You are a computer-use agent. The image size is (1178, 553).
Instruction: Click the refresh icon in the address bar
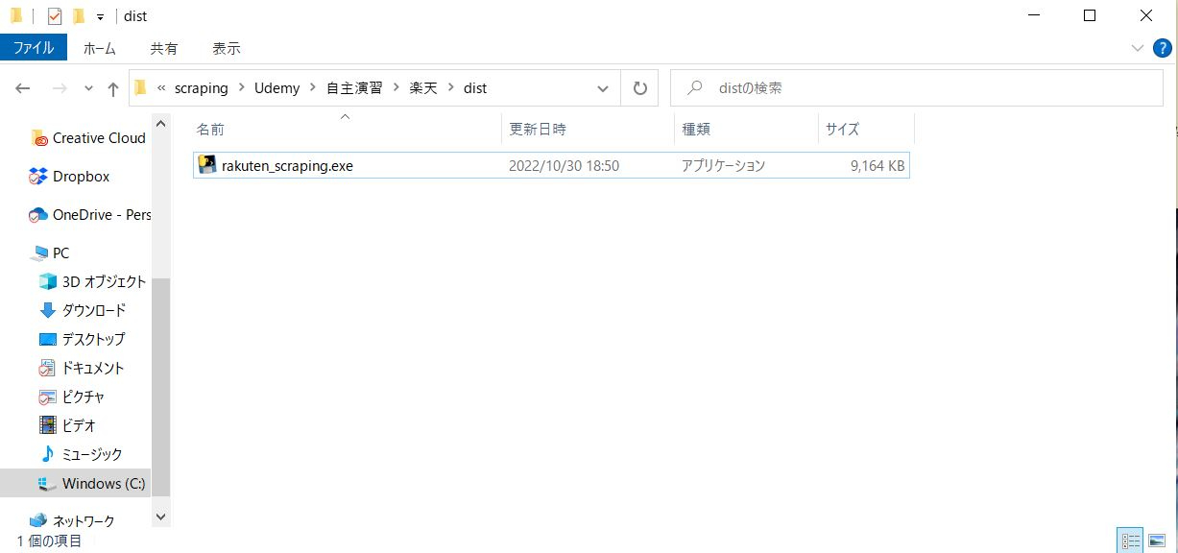[x=639, y=87]
